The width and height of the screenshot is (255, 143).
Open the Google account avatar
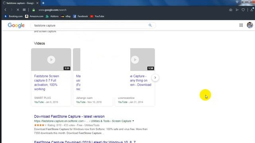(x=250, y=25)
